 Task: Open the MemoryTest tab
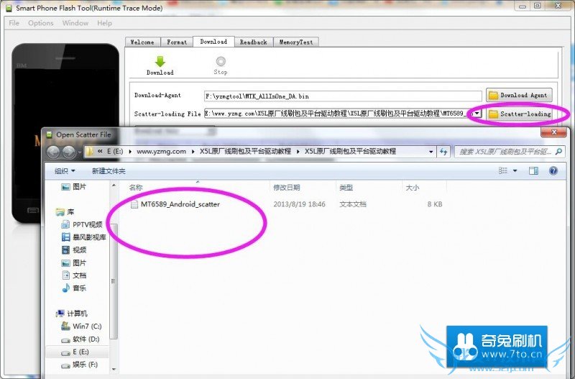click(x=296, y=42)
